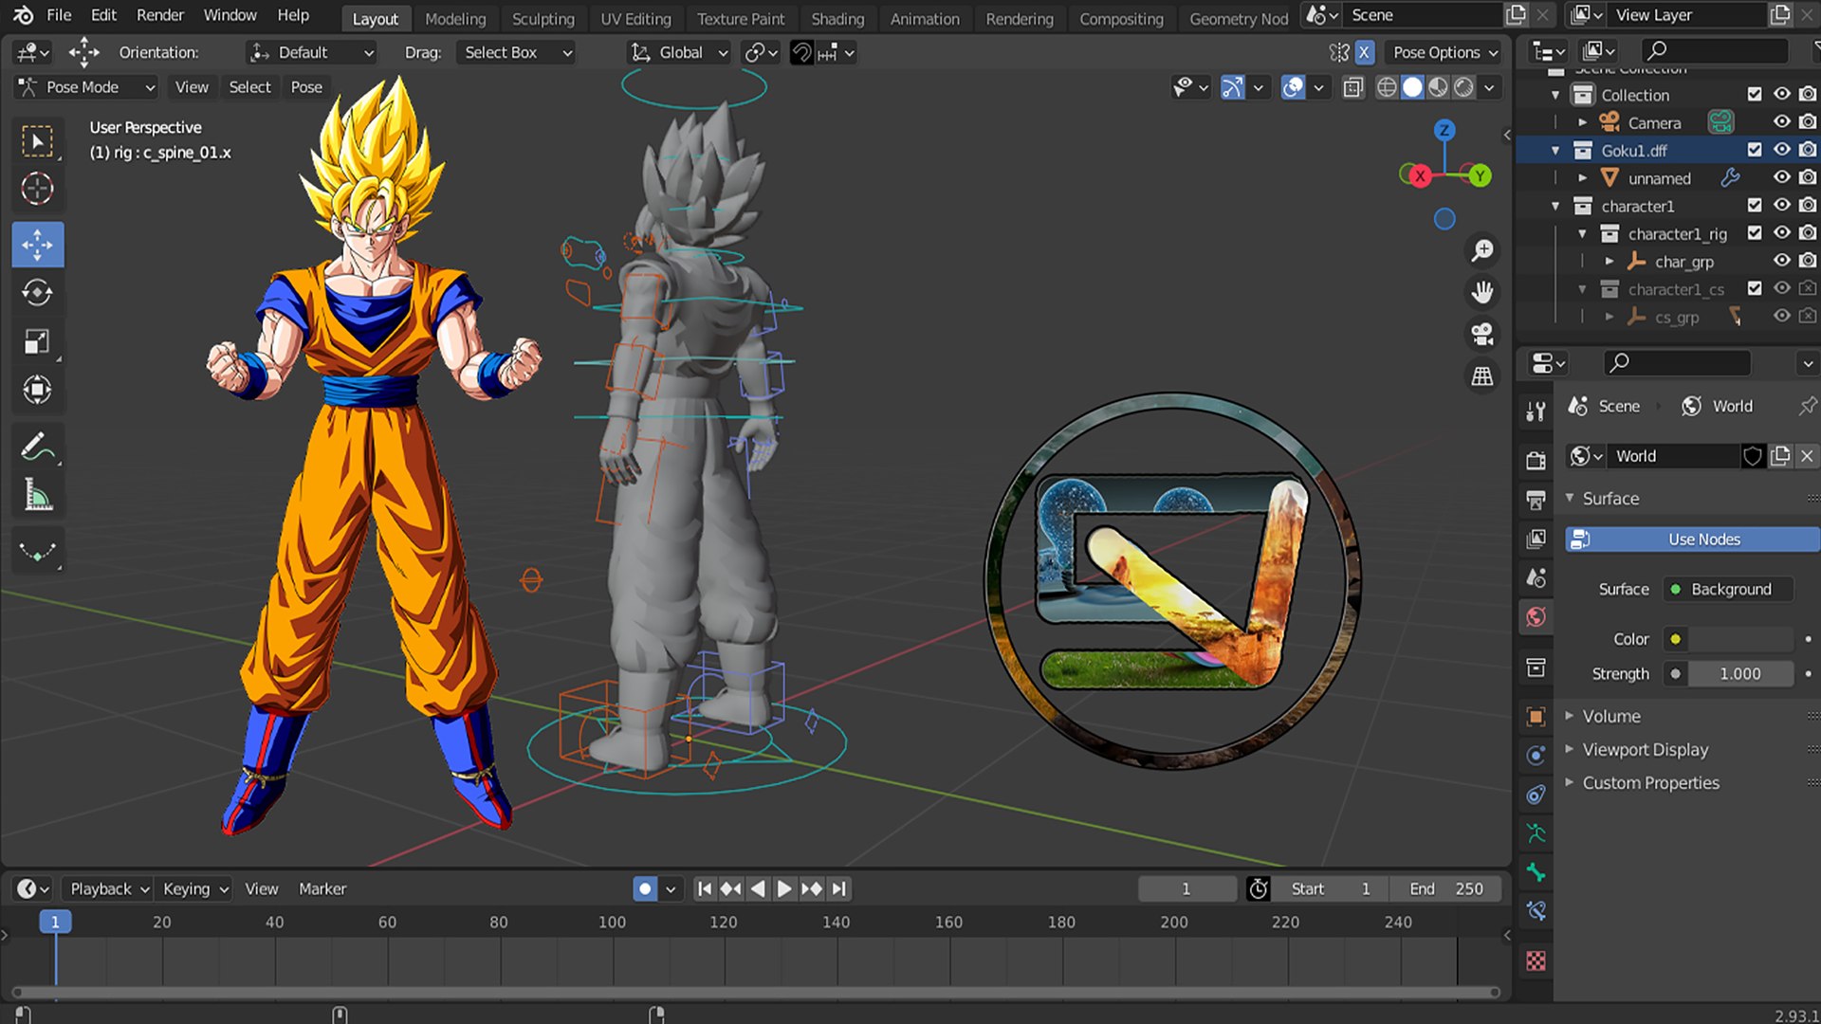The height and width of the screenshot is (1024, 1821).
Task: Switch to Animation workspace tab
Action: click(925, 19)
